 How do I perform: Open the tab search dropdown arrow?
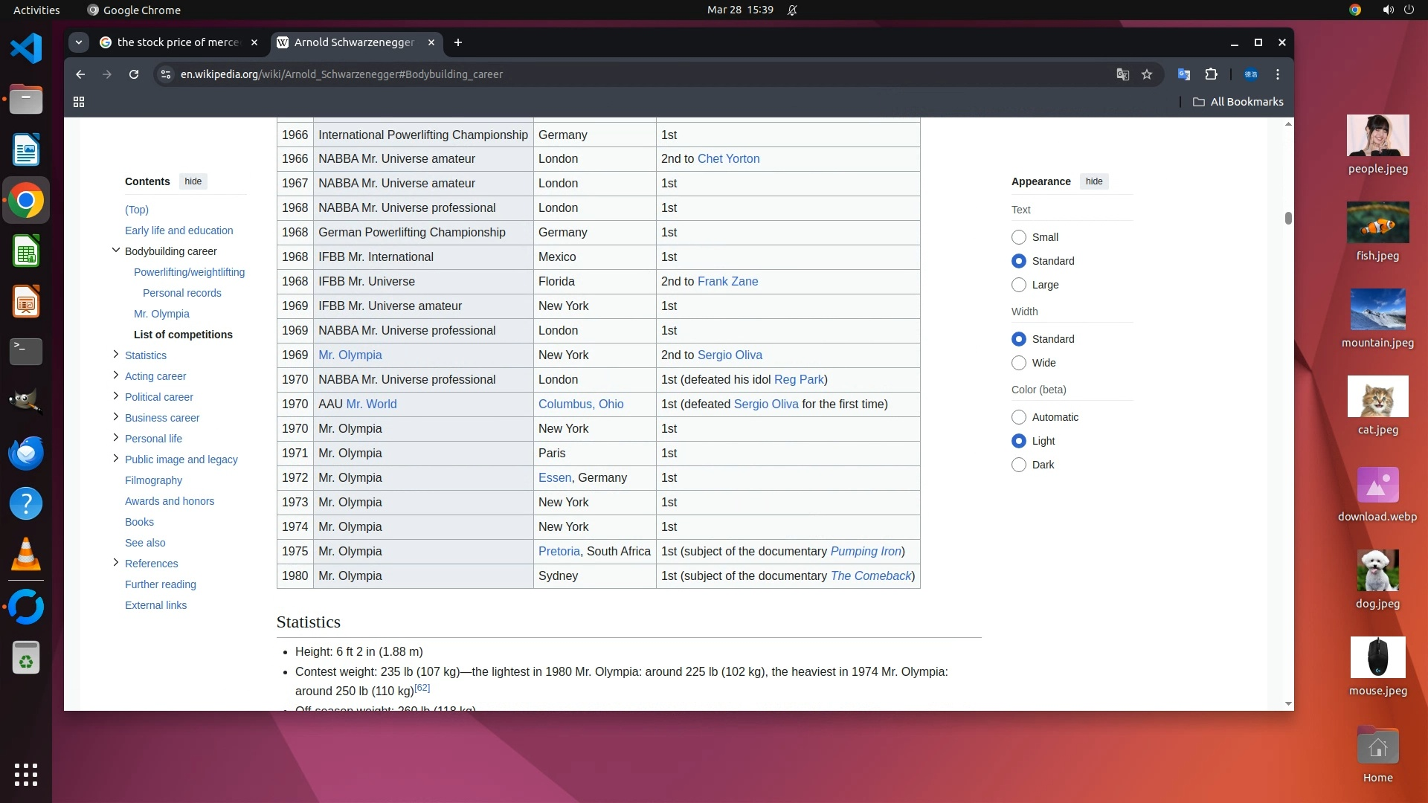tap(79, 42)
